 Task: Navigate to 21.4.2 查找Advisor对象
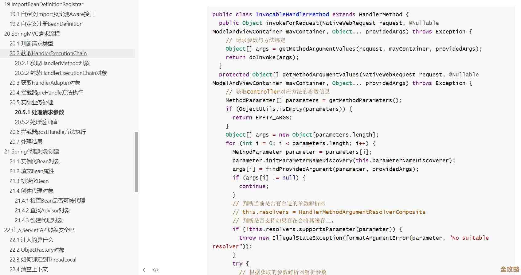click(42, 211)
